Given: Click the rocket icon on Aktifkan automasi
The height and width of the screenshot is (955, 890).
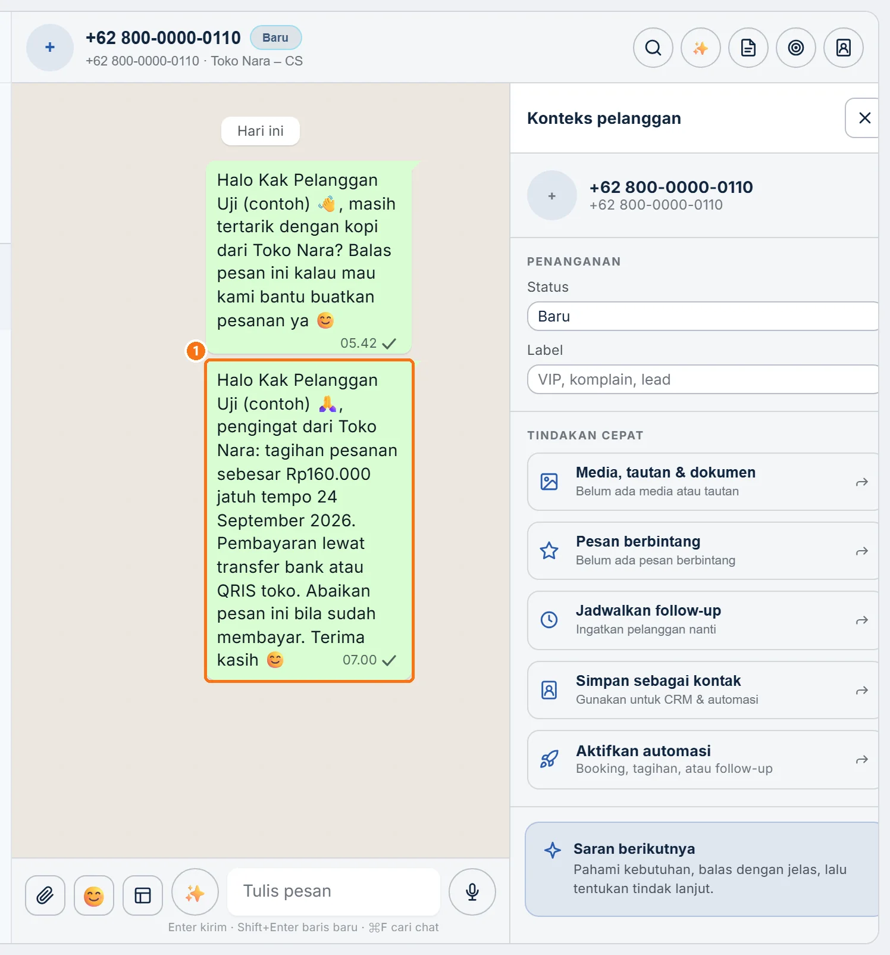Looking at the screenshot, I should tap(549, 759).
